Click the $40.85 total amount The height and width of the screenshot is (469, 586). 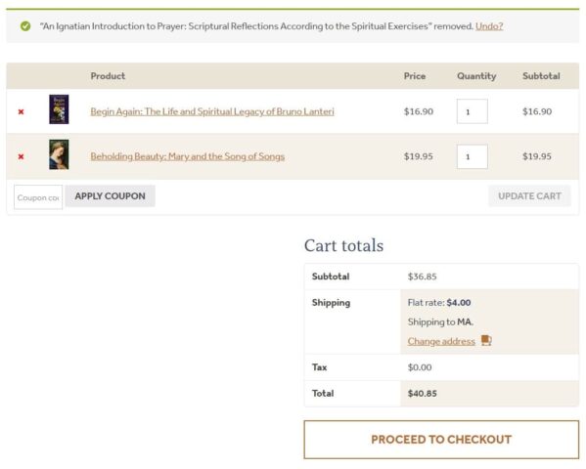(423, 393)
